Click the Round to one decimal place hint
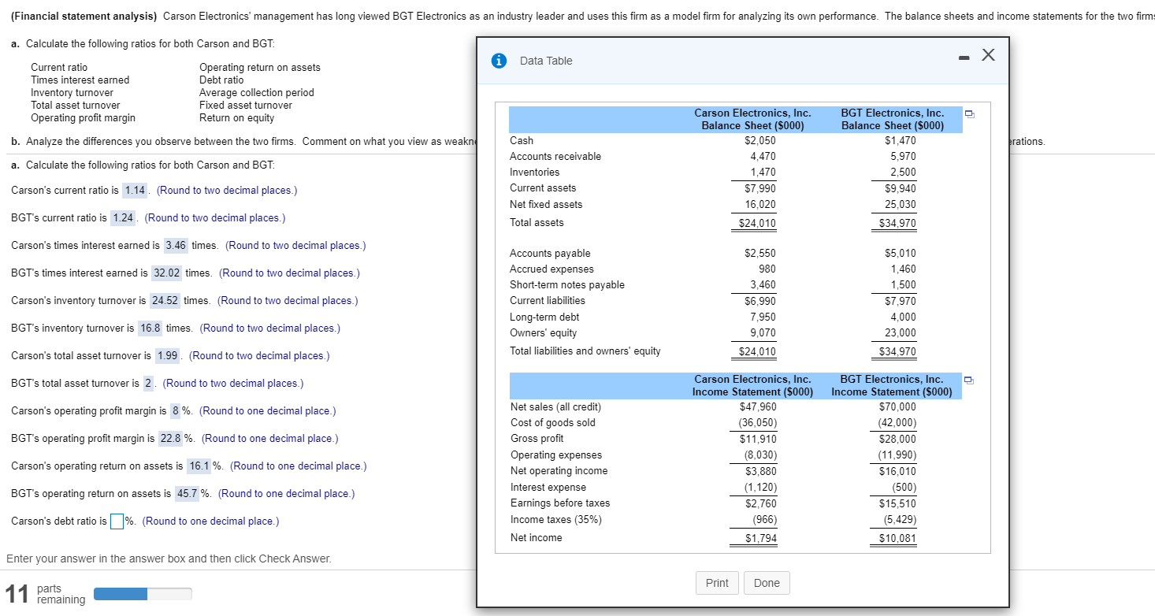 tap(210, 521)
